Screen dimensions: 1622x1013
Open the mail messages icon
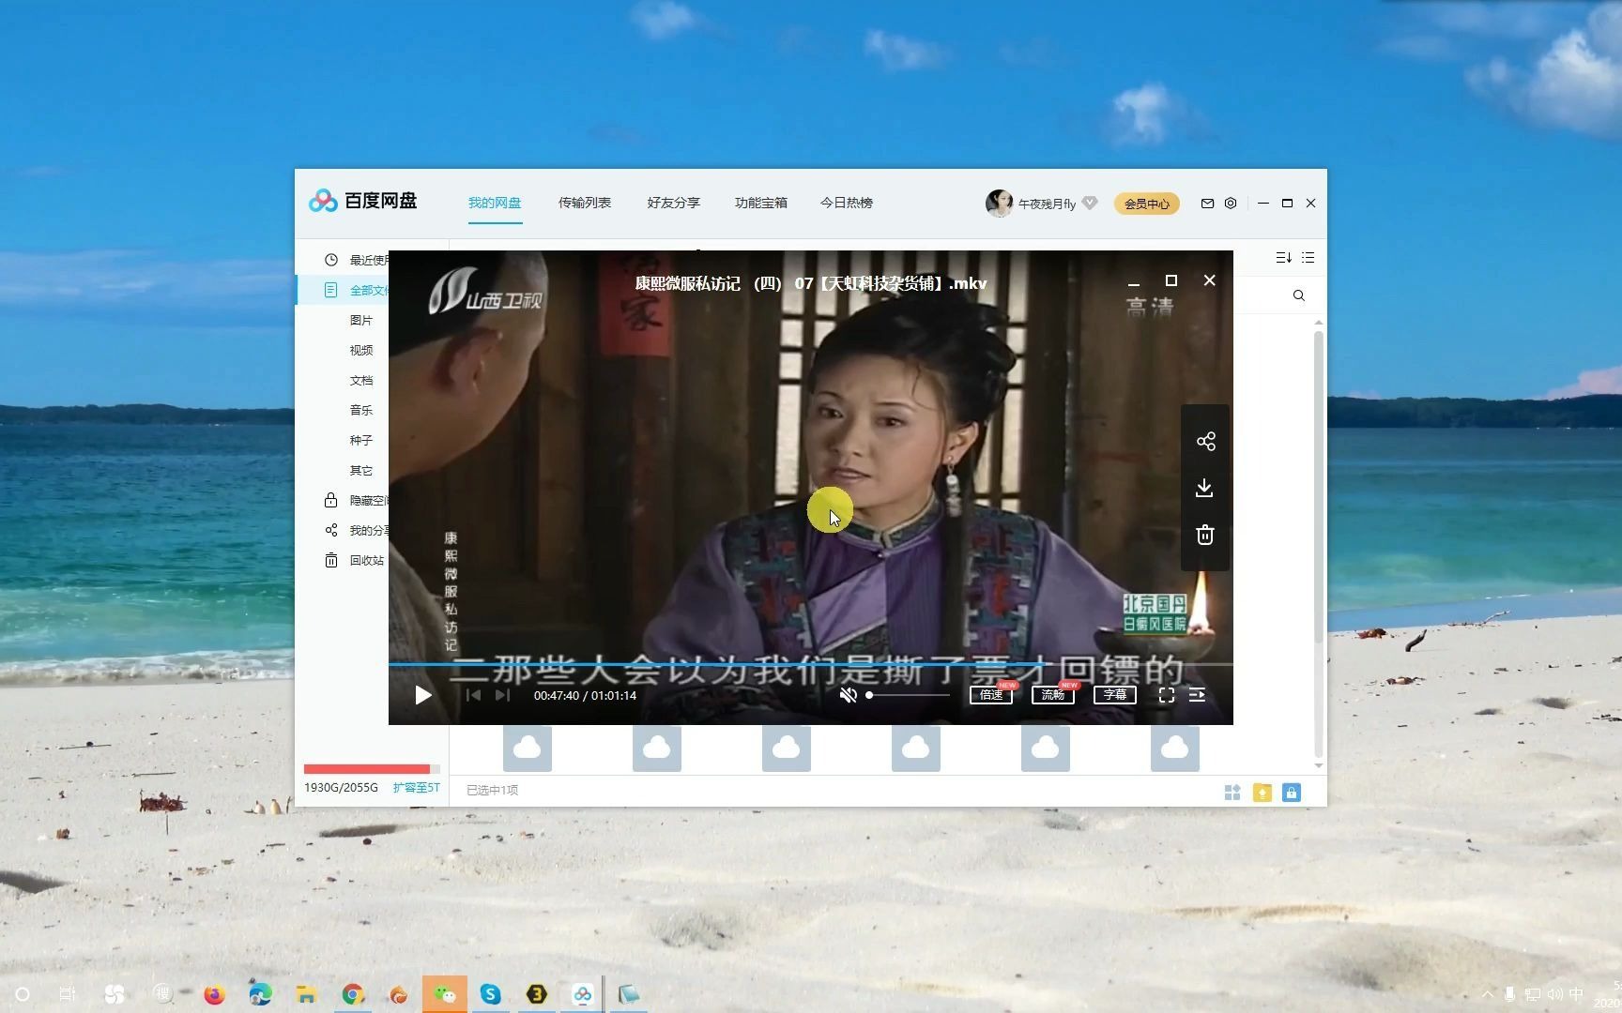point(1207,203)
